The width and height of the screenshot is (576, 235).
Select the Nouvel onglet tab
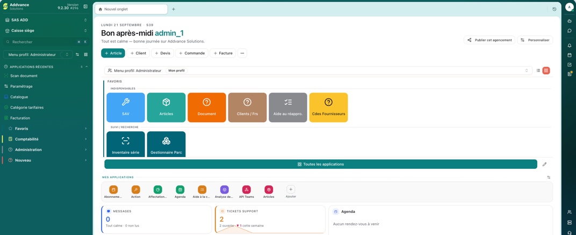[x=131, y=9]
